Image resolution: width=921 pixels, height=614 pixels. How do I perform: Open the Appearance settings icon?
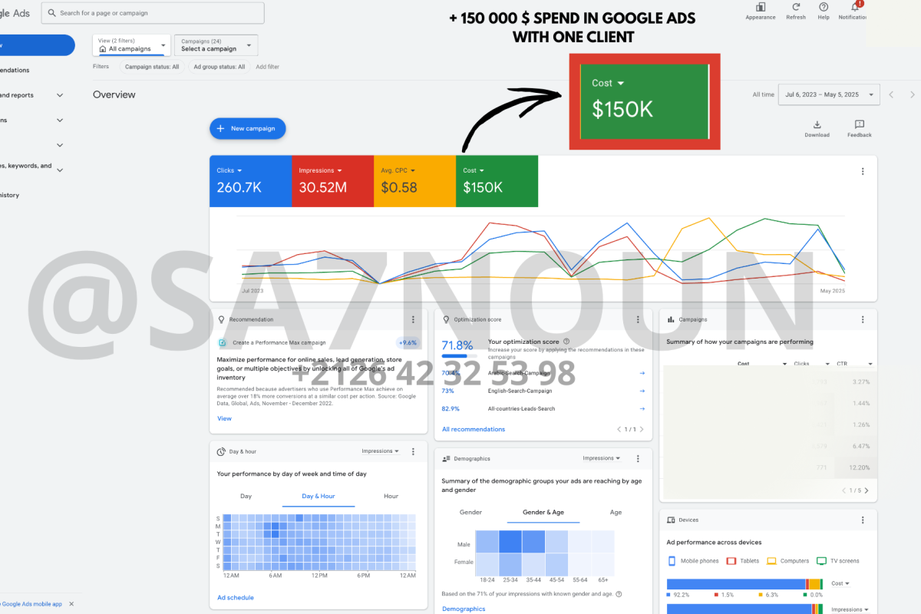tap(761, 7)
